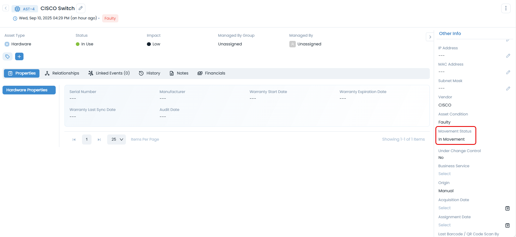The width and height of the screenshot is (516, 237).
Task: Open the three-dot more options menu
Action: click(506, 8)
